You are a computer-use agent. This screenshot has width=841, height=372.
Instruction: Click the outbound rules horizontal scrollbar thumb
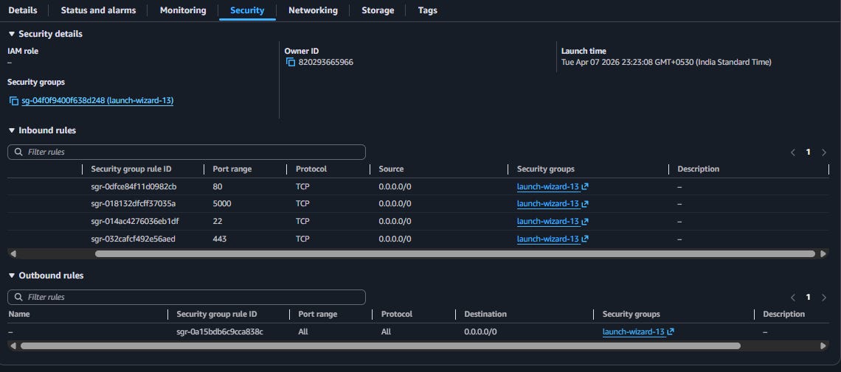[380, 346]
